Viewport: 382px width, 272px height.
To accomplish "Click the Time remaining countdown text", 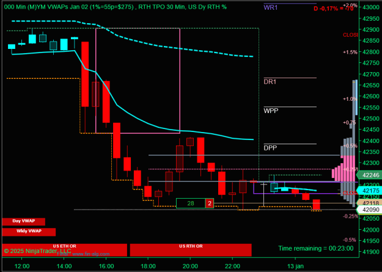I will pos(316,248).
